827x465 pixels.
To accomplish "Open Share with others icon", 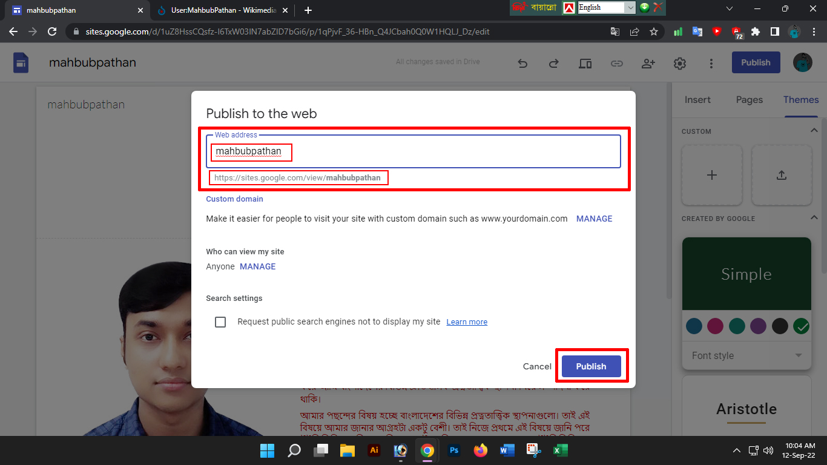I will point(648,63).
